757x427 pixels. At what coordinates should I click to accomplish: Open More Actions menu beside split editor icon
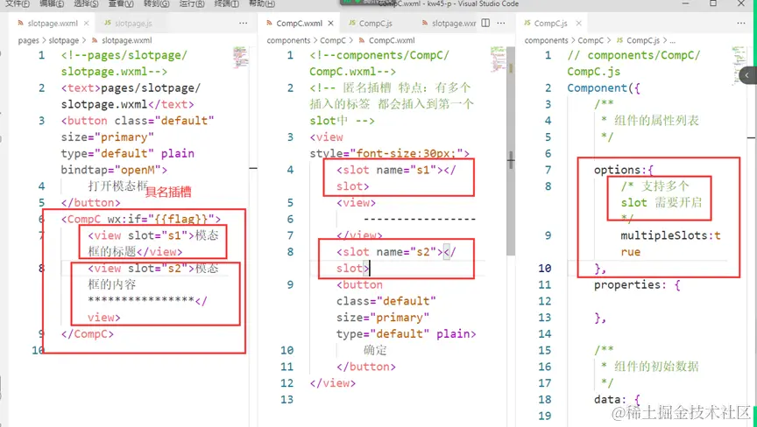(501, 23)
